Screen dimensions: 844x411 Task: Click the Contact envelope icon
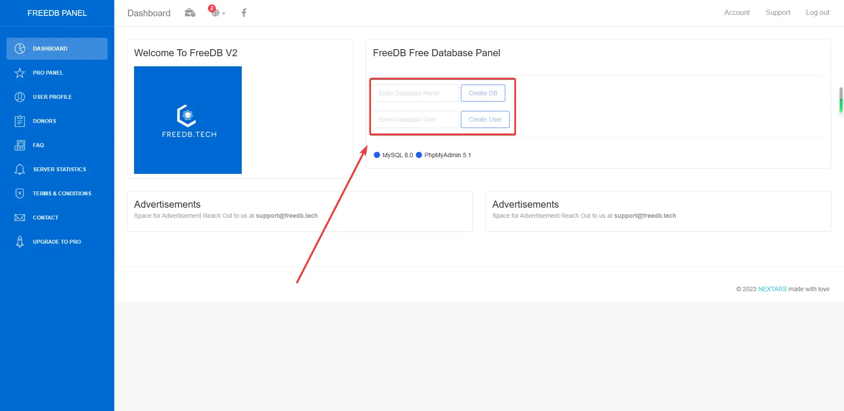coord(20,217)
